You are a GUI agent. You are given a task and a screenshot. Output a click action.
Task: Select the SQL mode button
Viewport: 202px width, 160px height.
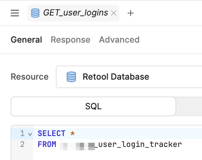pos(93,106)
